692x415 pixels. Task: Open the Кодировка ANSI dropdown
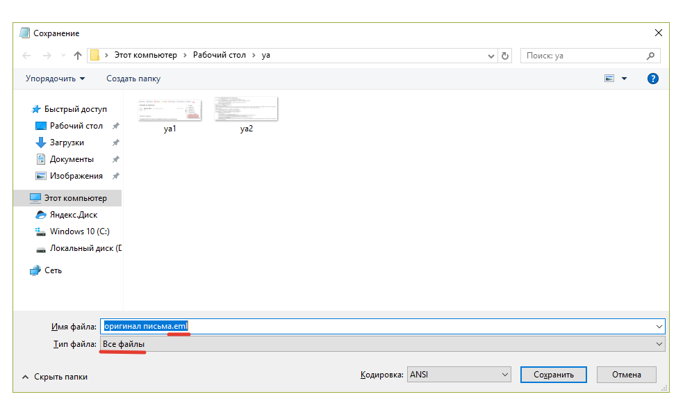click(459, 375)
